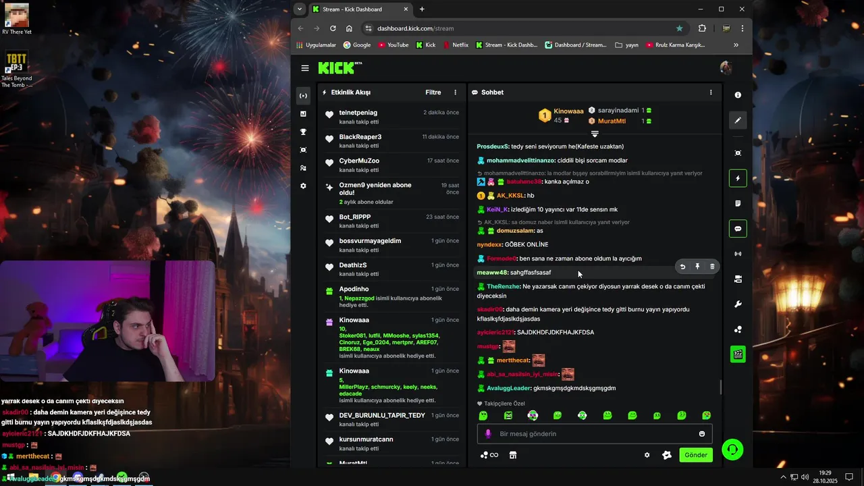Click the notes document icon in right sidebar
Screen dimensions: 864x486
[x=738, y=203]
